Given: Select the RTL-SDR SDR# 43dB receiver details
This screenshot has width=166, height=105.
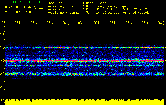Looking at the screenshot, I should pos(116,9).
